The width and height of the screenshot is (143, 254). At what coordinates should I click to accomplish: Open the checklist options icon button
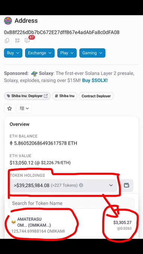coord(24,109)
